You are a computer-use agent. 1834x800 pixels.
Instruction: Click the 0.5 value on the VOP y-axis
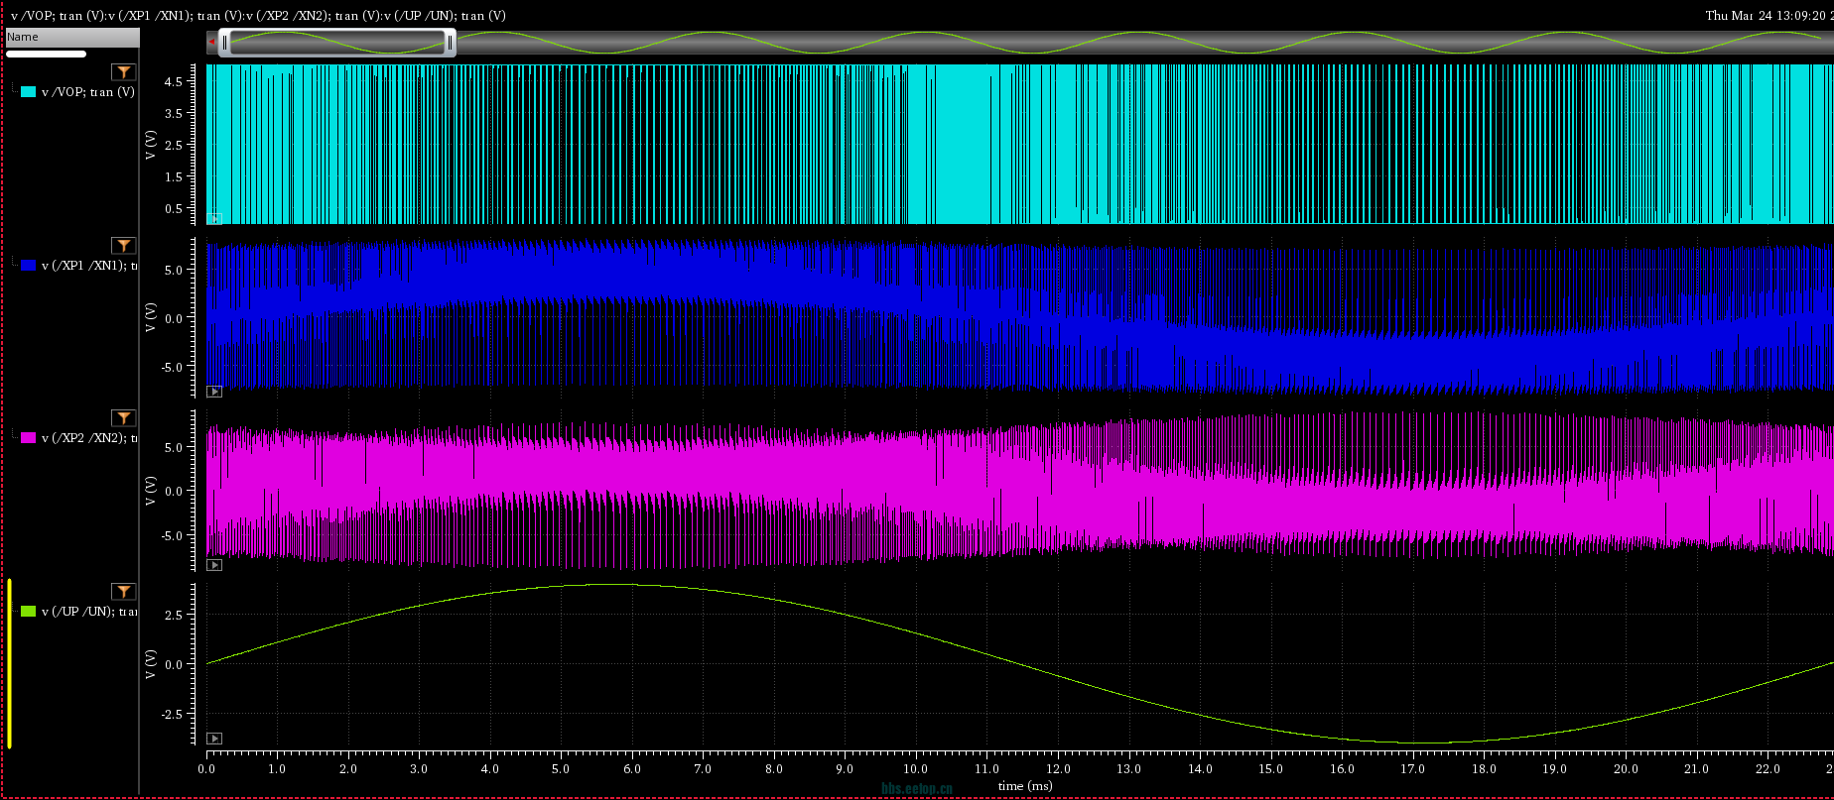[173, 208]
